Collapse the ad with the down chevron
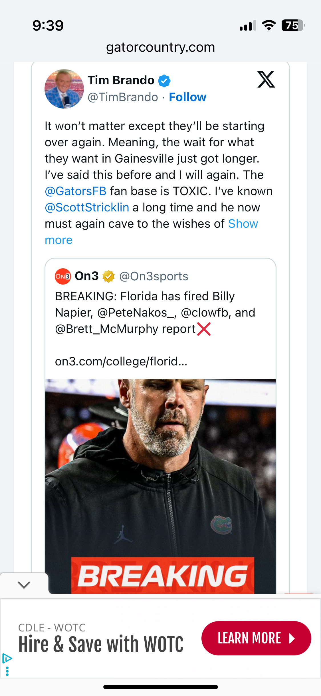The height and width of the screenshot is (696, 321). (x=24, y=585)
